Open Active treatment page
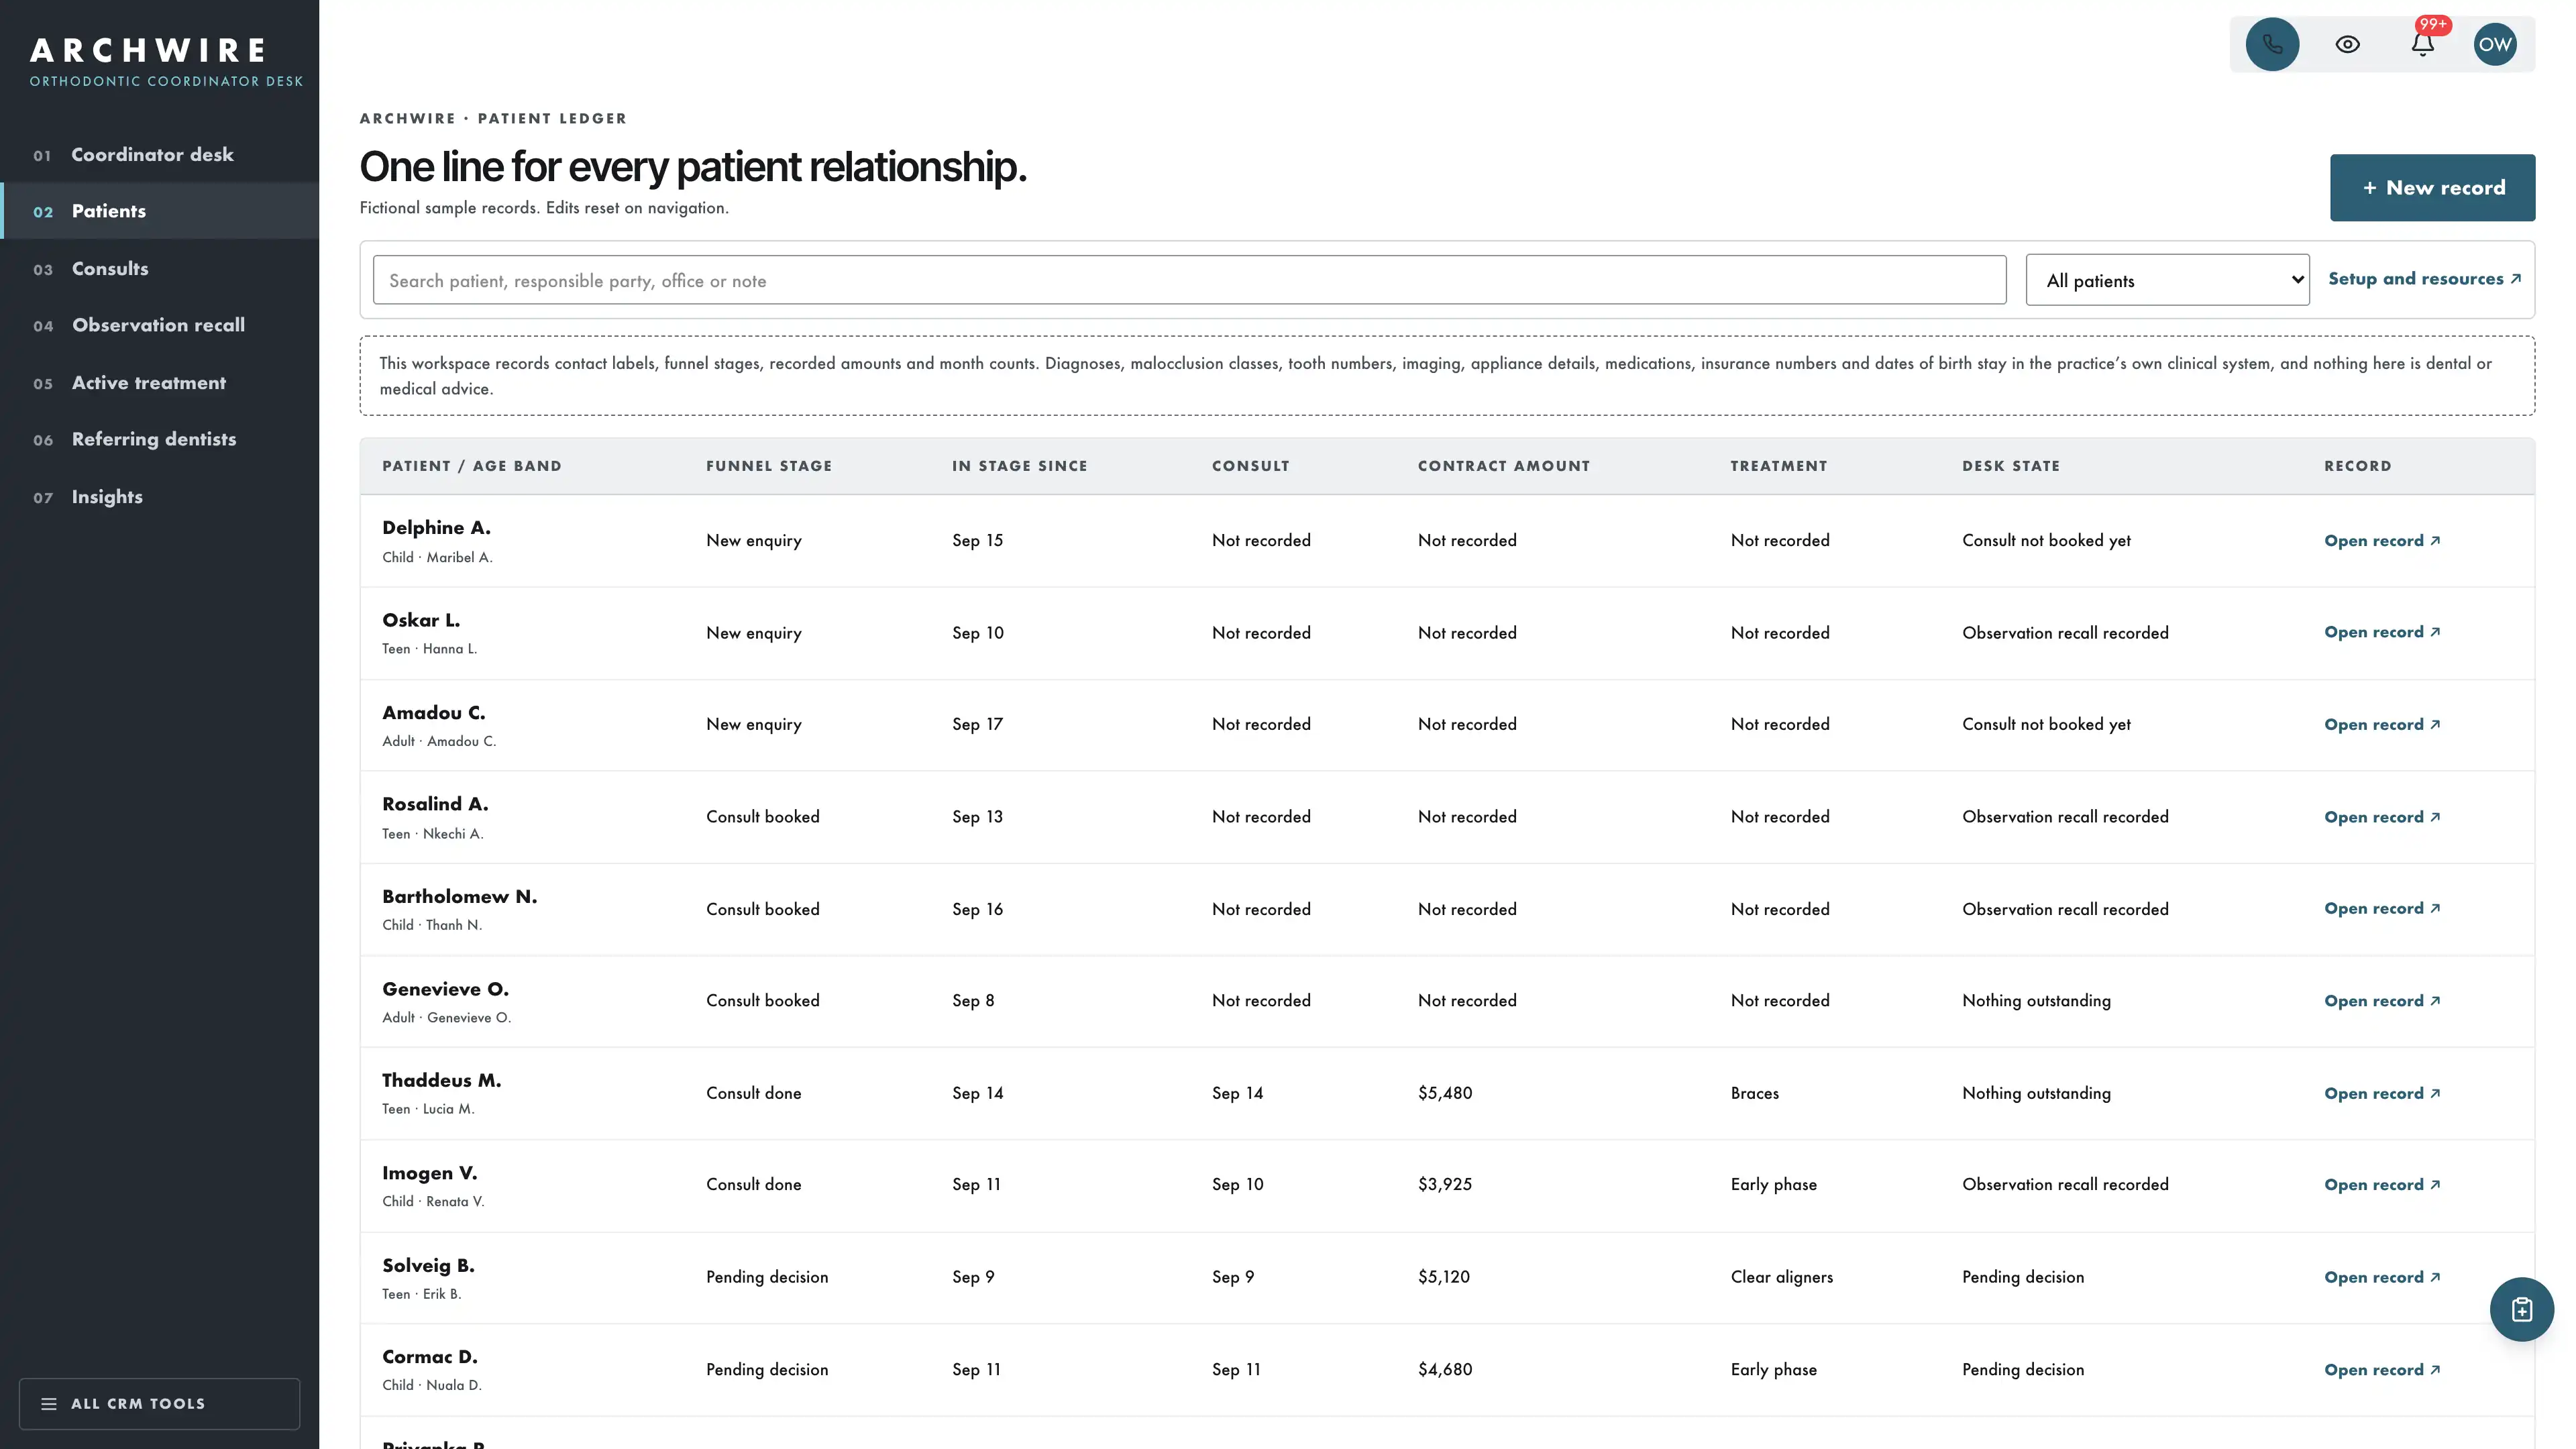This screenshot has height=1449, width=2576. click(160, 382)
